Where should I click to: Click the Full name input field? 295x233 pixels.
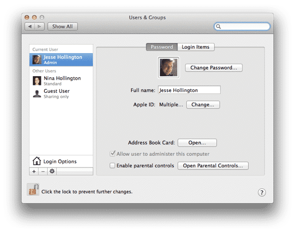pyautogui.click(x=189, y=90)
